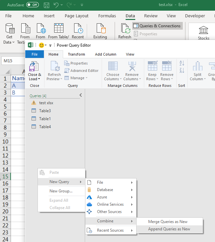Switch to the Transform tab
The width and height of the screenshot is (215, 242).
pos(76,54)
